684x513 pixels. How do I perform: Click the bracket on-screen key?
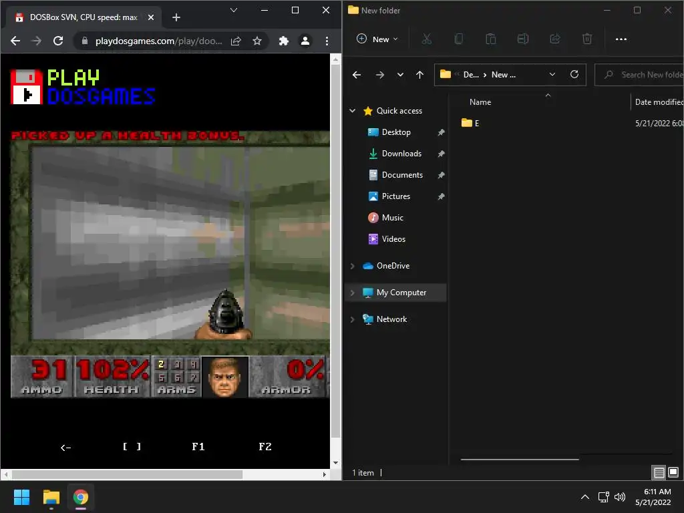[132, 447]
